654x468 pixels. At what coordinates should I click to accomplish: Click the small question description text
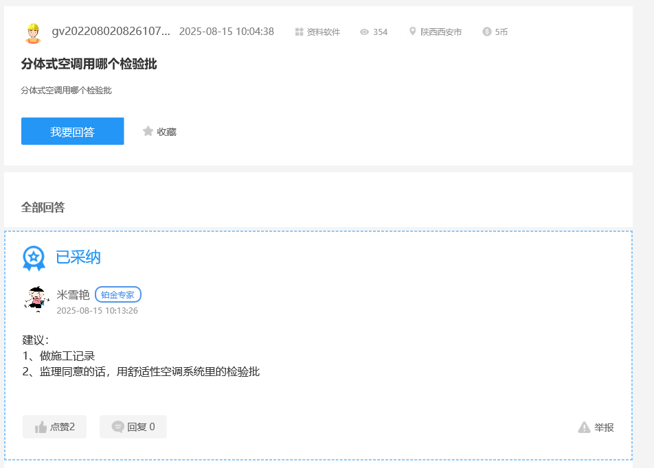(67, 91)
